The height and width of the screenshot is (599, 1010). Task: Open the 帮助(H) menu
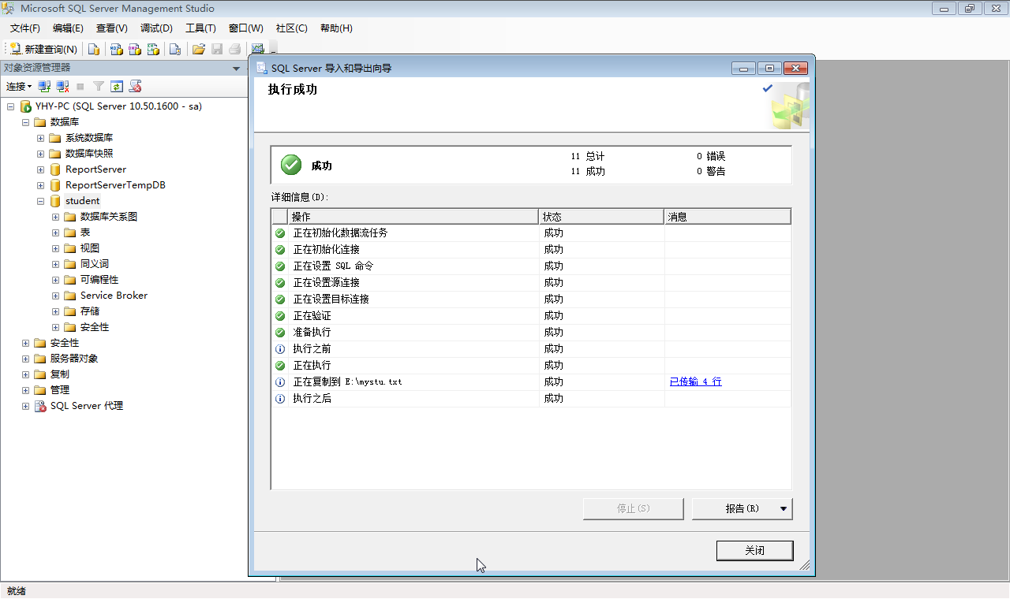[336, 28]
